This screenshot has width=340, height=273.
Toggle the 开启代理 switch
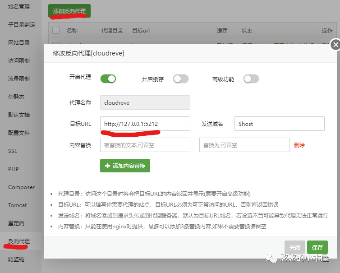pyautogui.click(x=108, y=79)
